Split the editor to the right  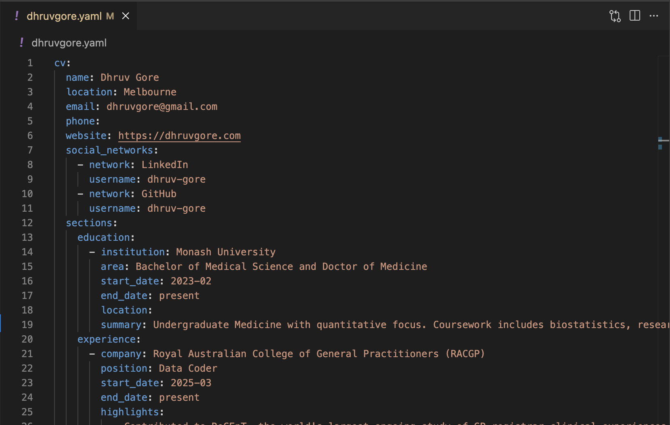[635, 16]
